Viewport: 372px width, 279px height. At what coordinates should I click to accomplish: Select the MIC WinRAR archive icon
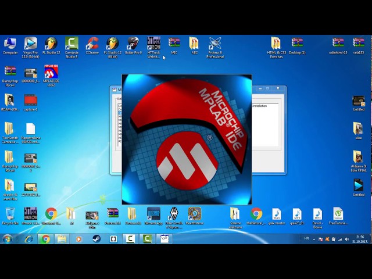click(174, 46)
